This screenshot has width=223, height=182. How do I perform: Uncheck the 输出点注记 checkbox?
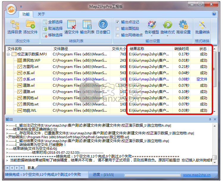point(117,22)
